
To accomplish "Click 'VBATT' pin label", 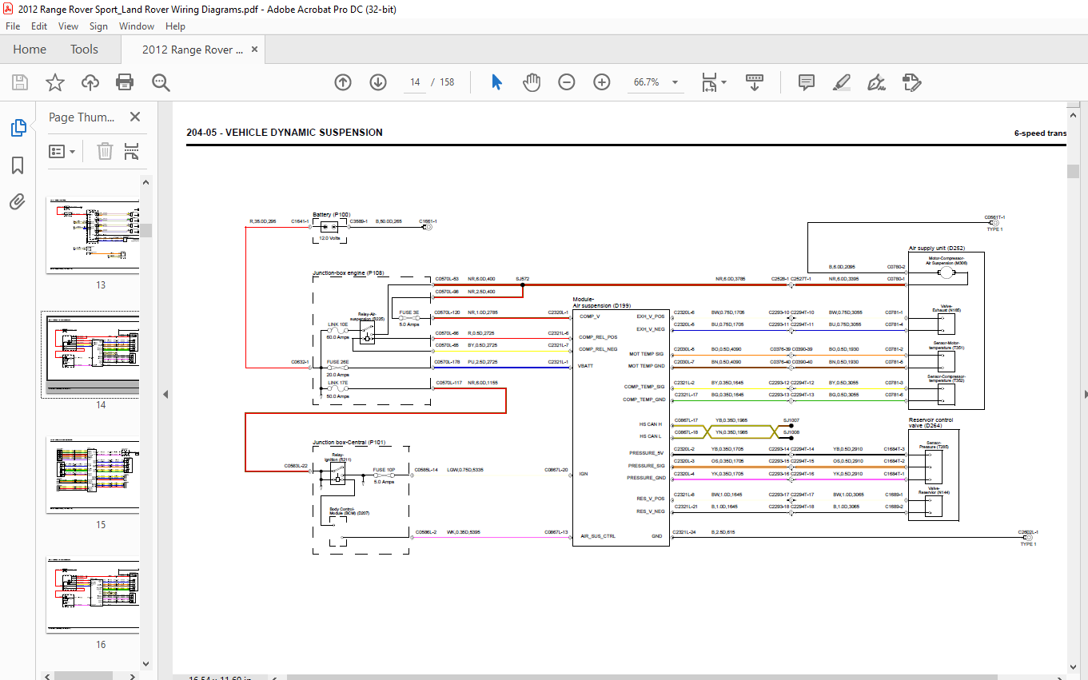I will pyautogui.click(x=586, y=366).
